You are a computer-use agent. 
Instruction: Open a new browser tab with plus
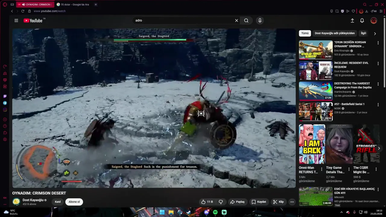(96, 5)
